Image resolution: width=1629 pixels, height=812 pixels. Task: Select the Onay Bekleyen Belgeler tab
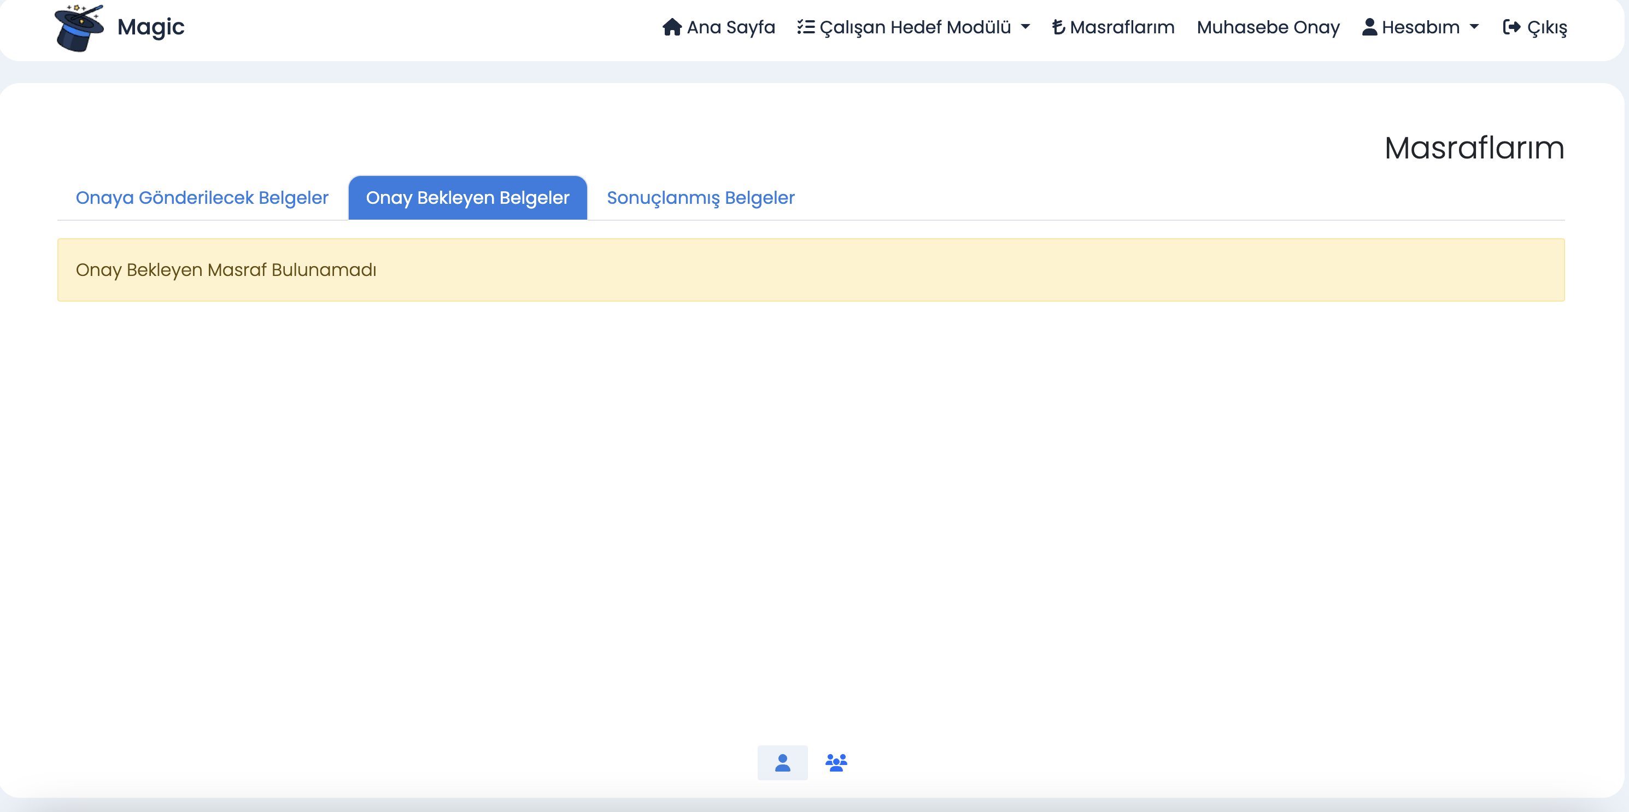[x=467, y=198]
